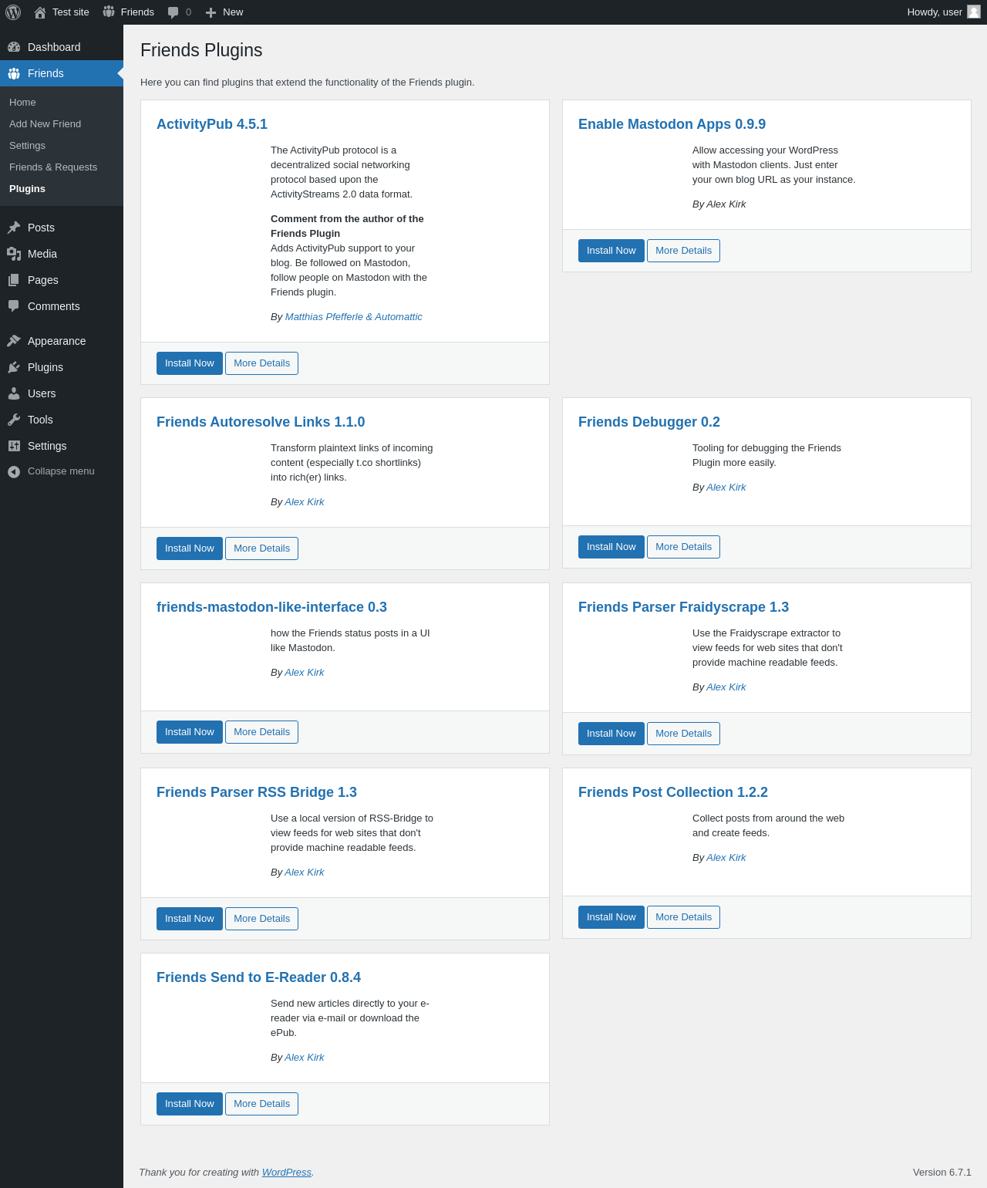View More Details for Friends Post Collection
Screen dimensions: 987x1188
pos(683,917)
